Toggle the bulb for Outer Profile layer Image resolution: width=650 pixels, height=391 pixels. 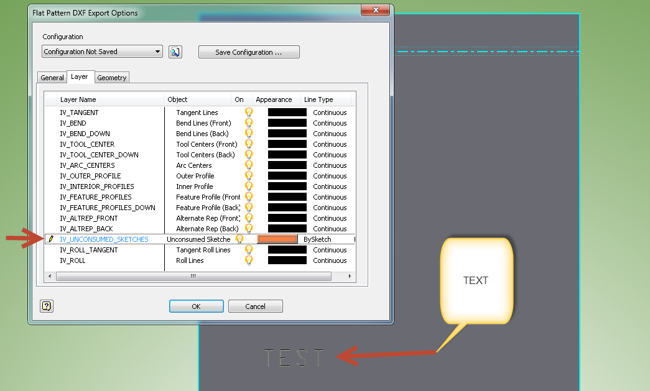(248, 176)
